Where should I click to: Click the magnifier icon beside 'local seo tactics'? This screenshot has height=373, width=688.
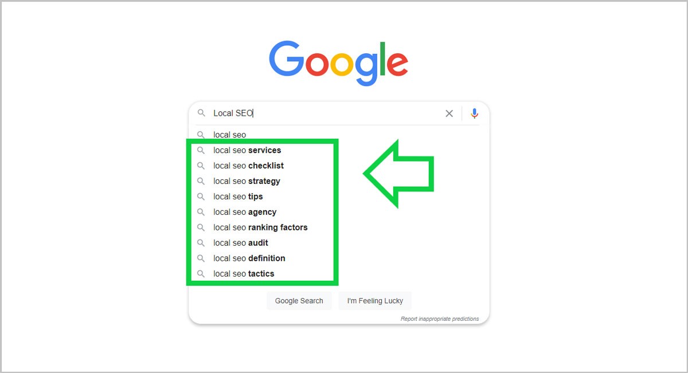click(201, 274)
